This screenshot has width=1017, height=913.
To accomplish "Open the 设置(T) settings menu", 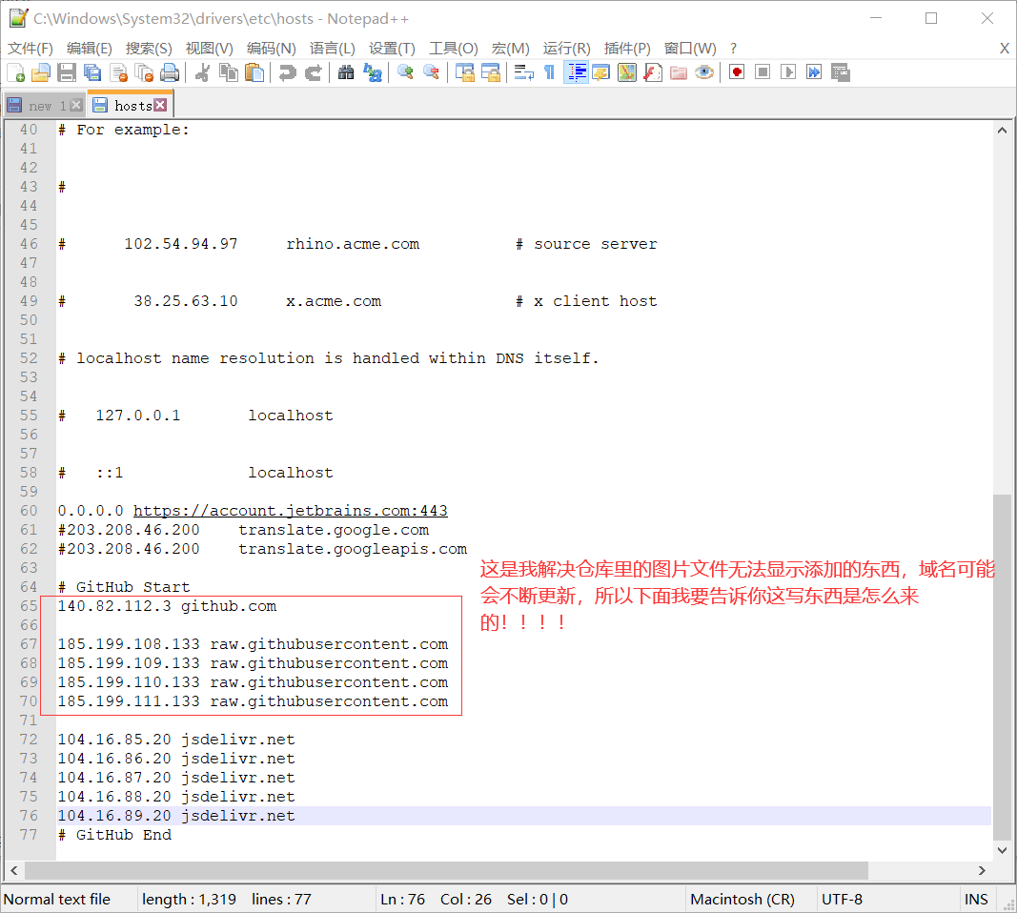I will pos(392,48).
